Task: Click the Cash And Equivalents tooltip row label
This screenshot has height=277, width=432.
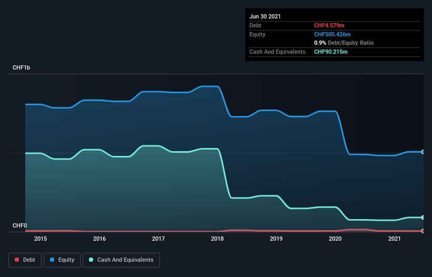Action: click(x=277, y=52)
